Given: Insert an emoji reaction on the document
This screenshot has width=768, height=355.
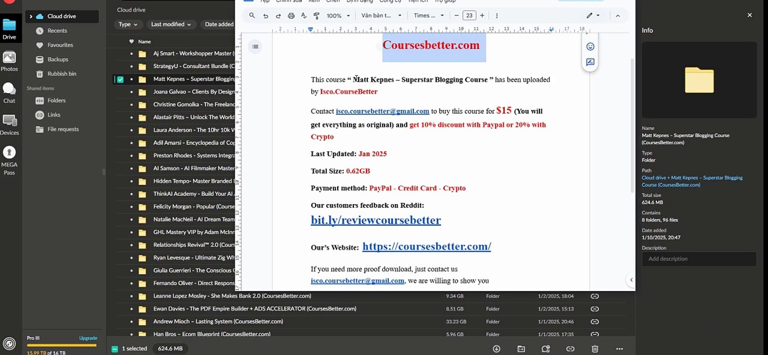Looking at the screenshot, I should (x=590, y=47).
